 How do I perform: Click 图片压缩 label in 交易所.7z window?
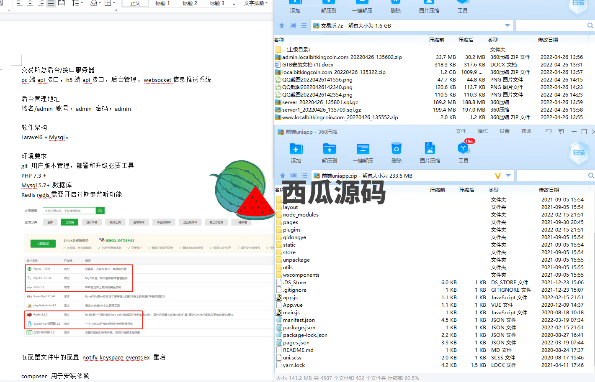pyautogui.click(x=429, y=11)
